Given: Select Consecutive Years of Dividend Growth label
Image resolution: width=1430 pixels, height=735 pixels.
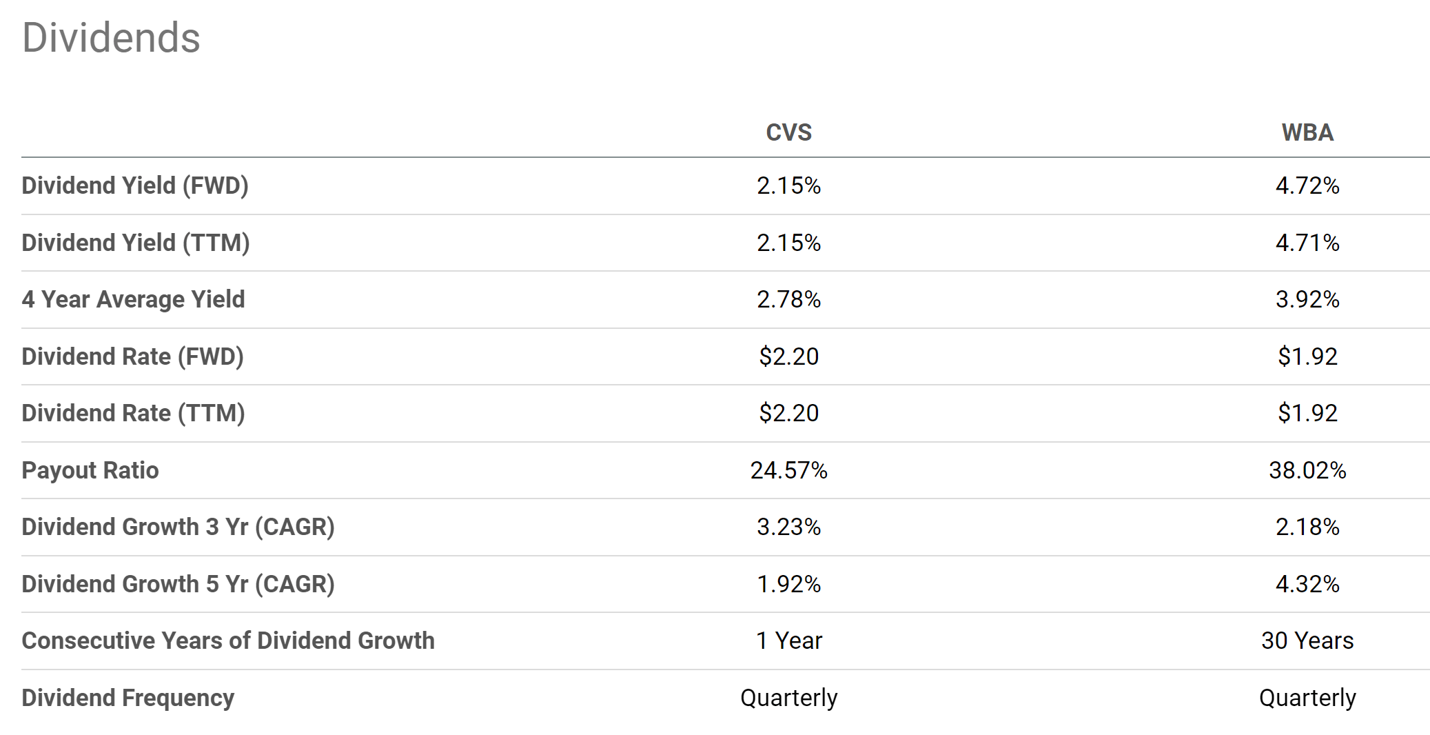Looking at the screenshot, I should [x=228, y=641].
